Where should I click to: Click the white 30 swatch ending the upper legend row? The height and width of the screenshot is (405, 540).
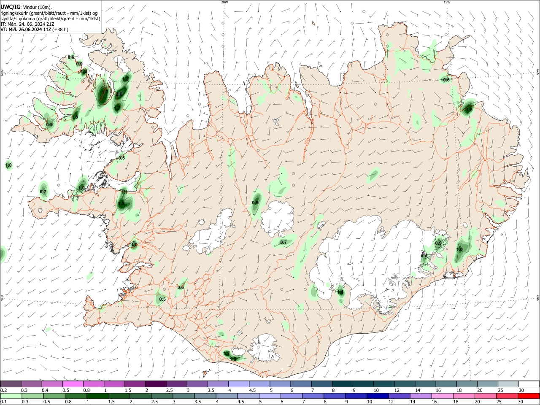[529, 384]
